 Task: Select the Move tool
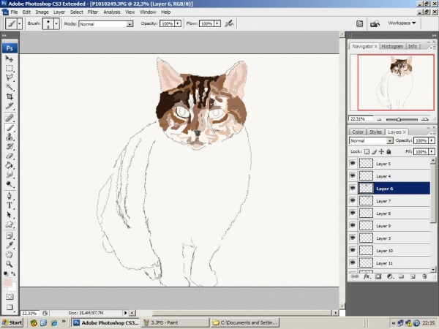(10, 58)
